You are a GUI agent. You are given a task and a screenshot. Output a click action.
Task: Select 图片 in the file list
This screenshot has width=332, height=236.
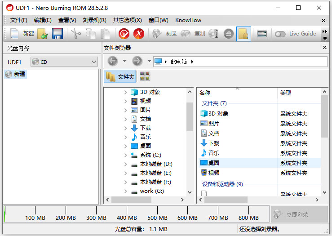[210, 123]
